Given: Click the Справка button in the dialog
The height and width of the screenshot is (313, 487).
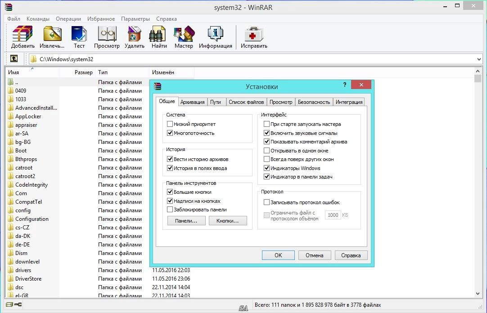Looking at the screenshot, I should (351, 255).
